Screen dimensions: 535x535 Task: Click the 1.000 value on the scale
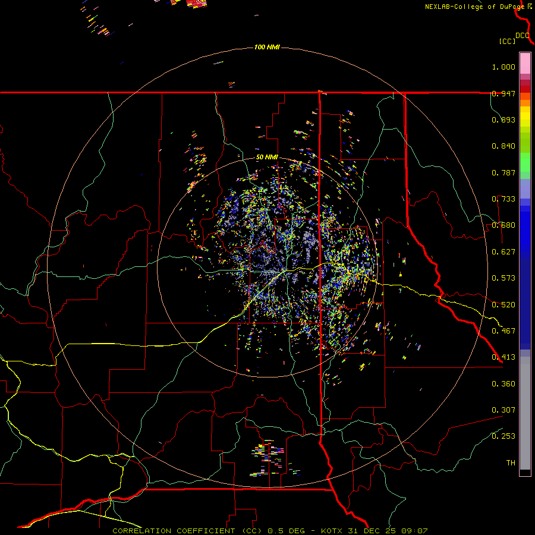(x=503, y=67)
